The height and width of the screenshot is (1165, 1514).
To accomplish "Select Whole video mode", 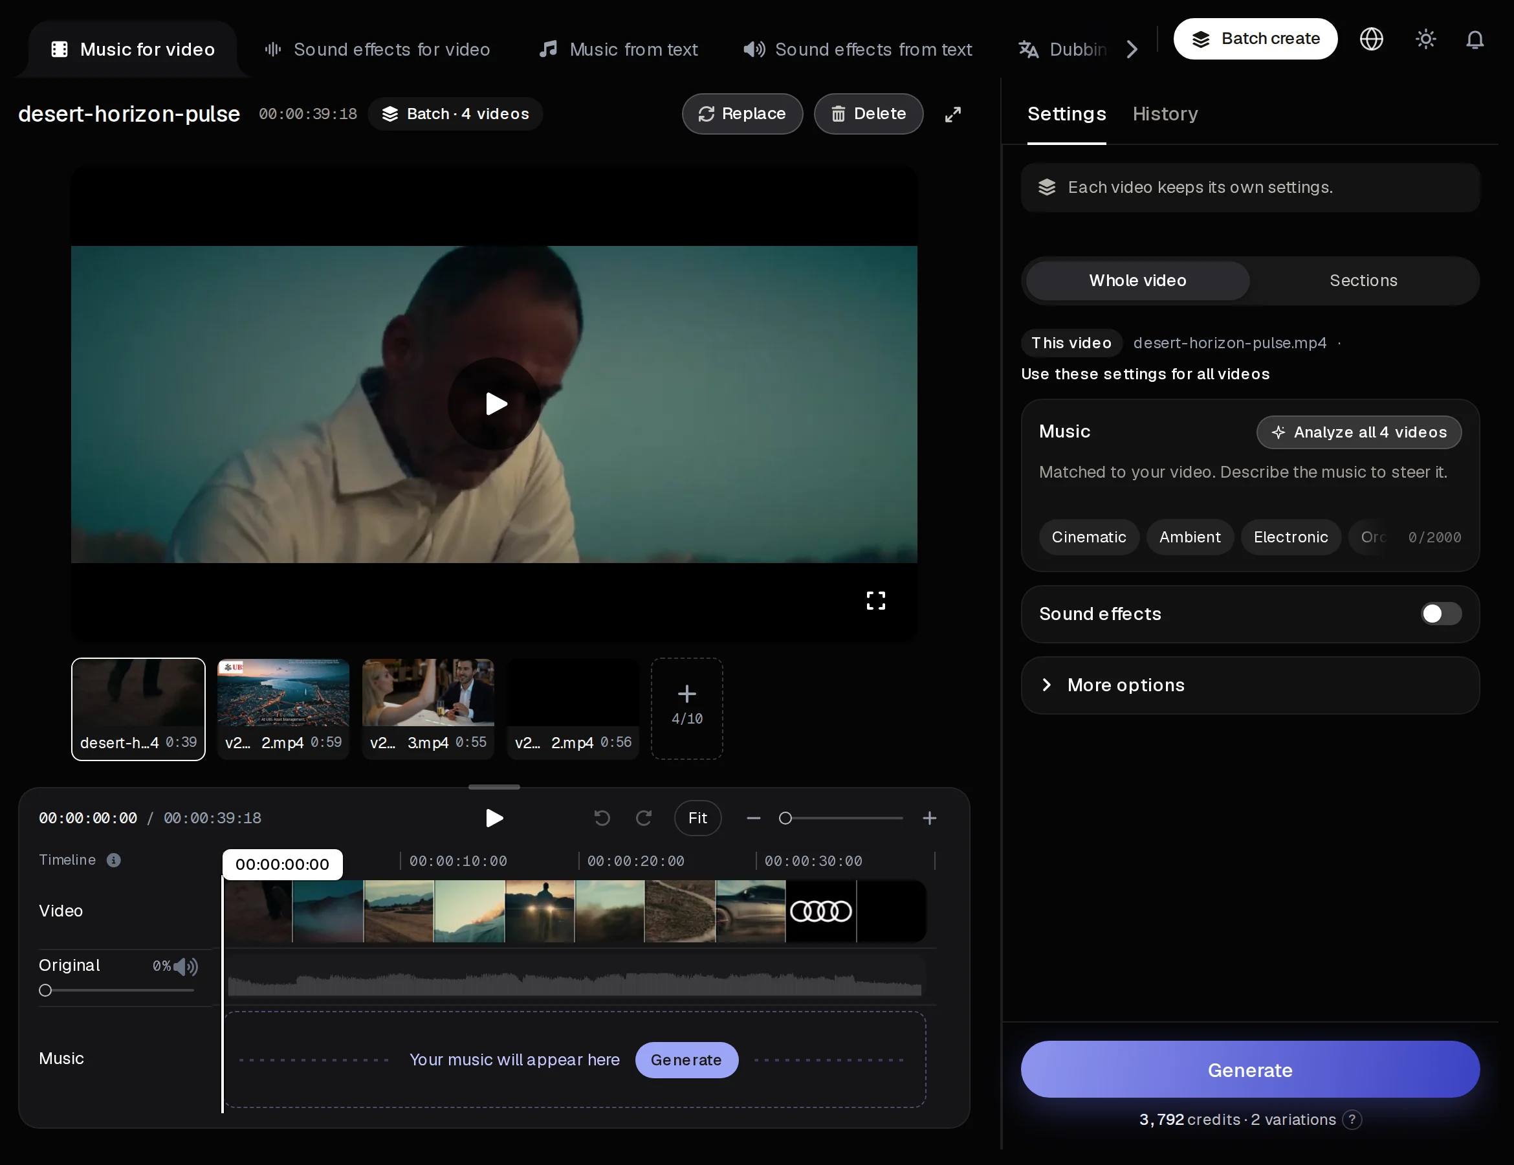I will [x=1137, y=280].
